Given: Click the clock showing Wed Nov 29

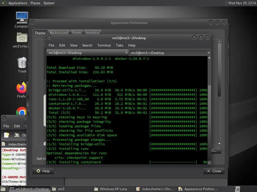Looking at the screenshot, I should point(242,3).
